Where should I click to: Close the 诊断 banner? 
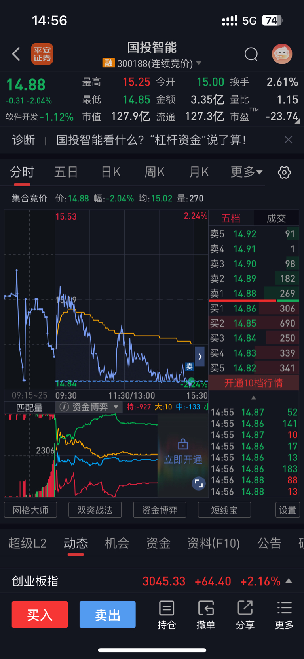click(289, 139)
